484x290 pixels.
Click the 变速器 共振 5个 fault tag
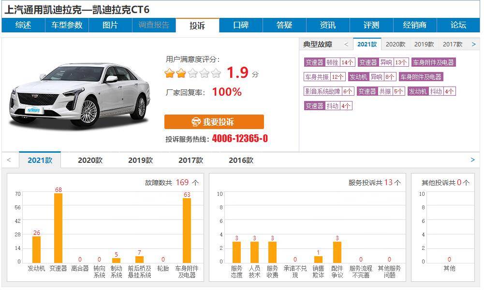click(x=381, y=91)
